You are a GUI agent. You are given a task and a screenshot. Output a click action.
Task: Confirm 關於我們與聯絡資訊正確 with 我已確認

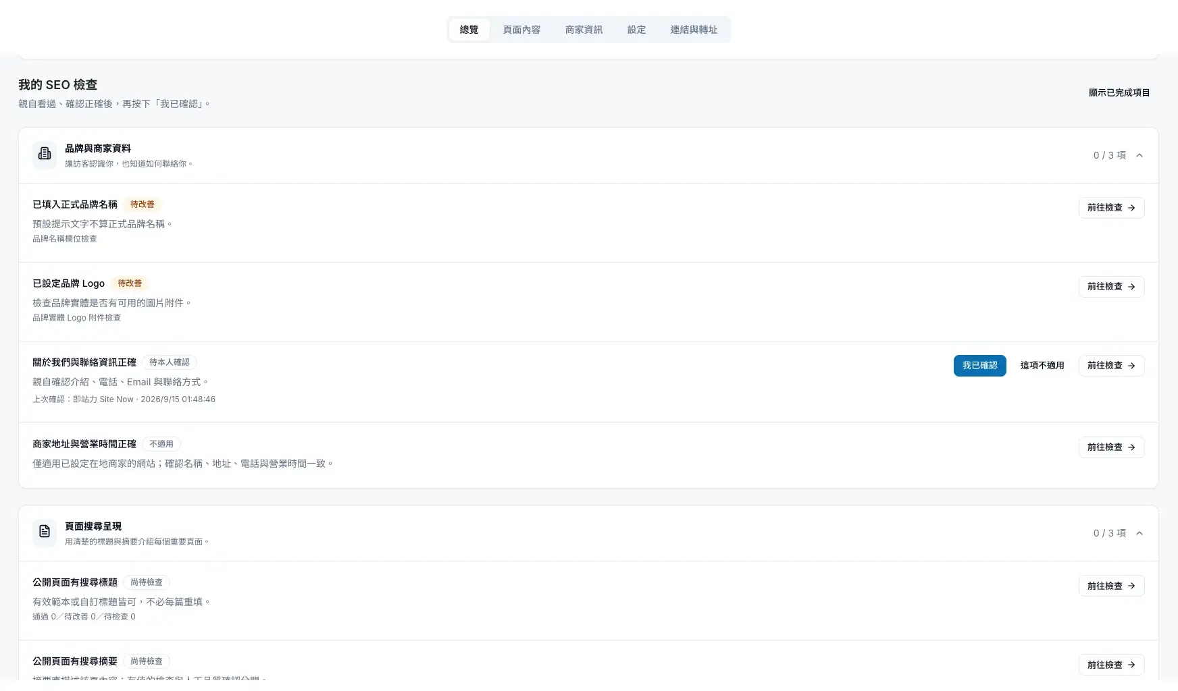tap(979, 366)
